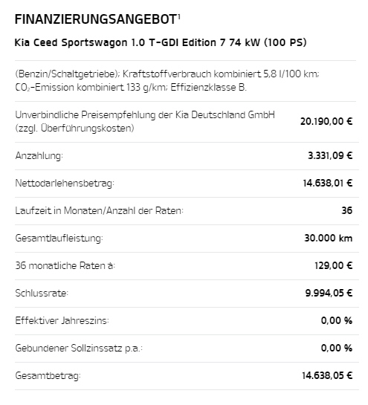Click the Anzahlung label
368x405 pixels.
pyautogui.click(x=39, y=156)
